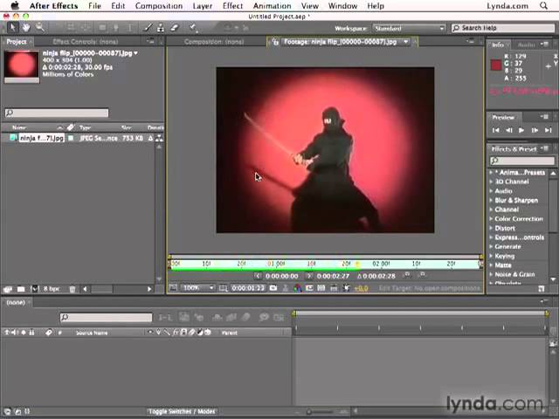Screen dimensions: 559x419
Task: Click Set Out point button in footage viewer
Action: coord(309,276)
